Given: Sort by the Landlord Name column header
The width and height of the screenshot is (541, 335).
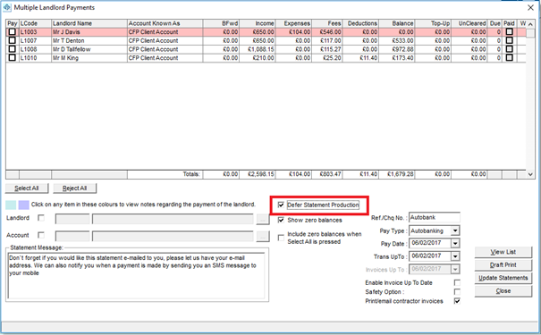Looking at the screenshot, I should 89,23.
